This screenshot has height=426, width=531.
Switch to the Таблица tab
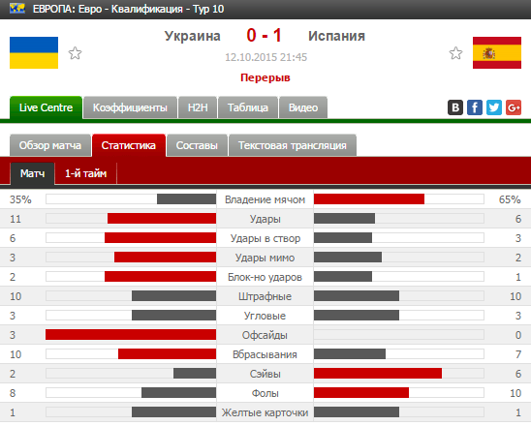click(248, 107)
